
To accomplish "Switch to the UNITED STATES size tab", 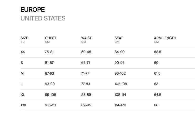I will pos(43,18).
